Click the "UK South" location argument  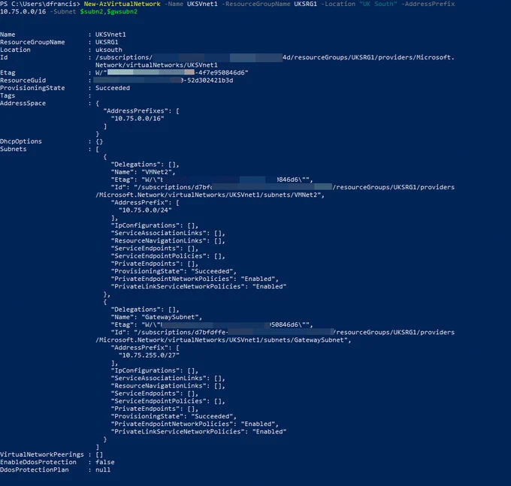(378, 4)
